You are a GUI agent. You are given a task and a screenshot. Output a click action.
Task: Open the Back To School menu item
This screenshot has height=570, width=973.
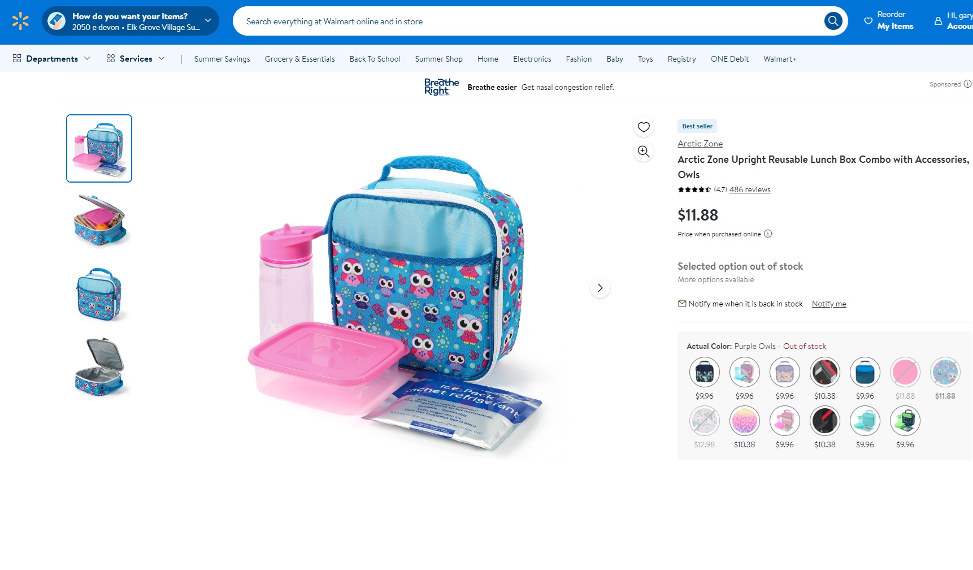click(x=375, y=59)
